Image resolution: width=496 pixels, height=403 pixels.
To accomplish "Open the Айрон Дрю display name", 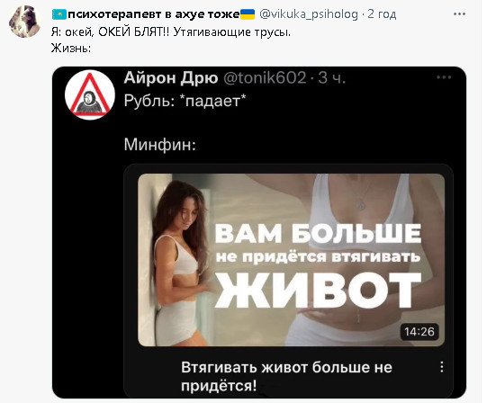I will (171, 77).
